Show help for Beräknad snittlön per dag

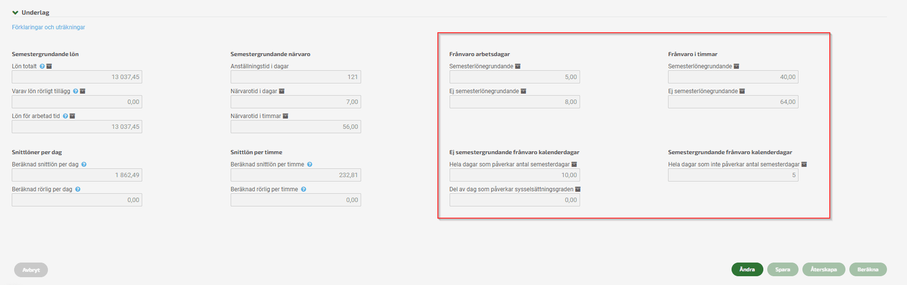click(x=84, y=164)
